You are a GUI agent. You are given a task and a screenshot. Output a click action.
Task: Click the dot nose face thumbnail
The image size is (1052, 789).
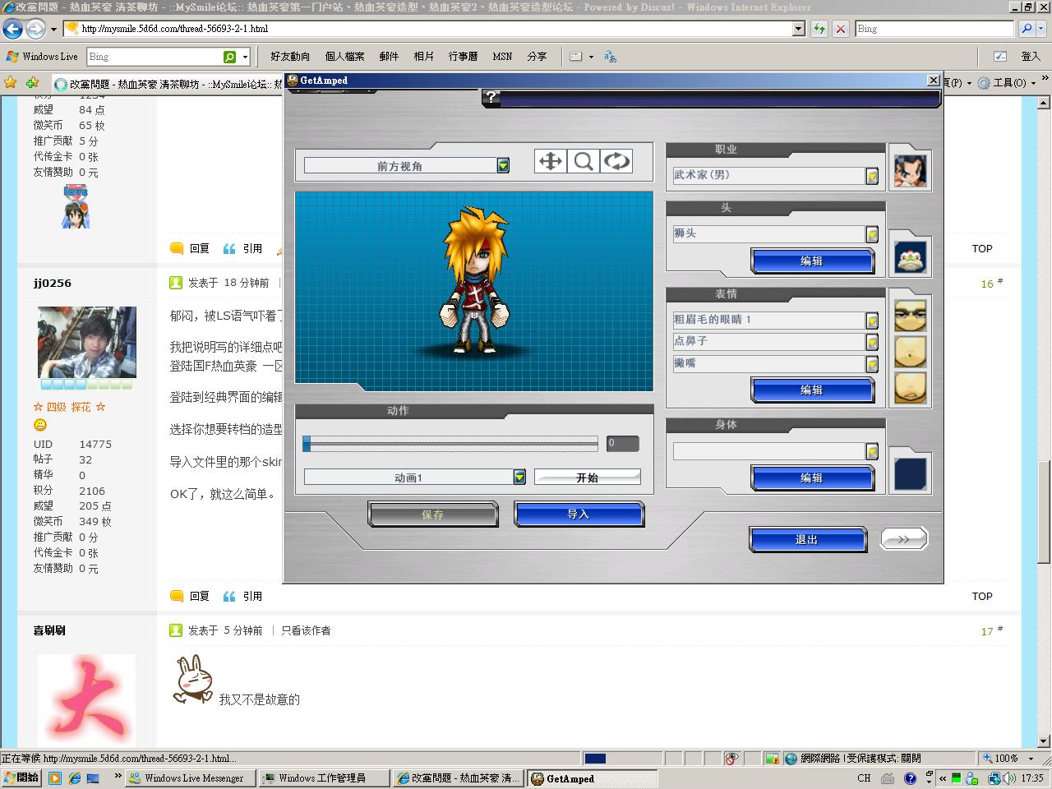[910, 351]
